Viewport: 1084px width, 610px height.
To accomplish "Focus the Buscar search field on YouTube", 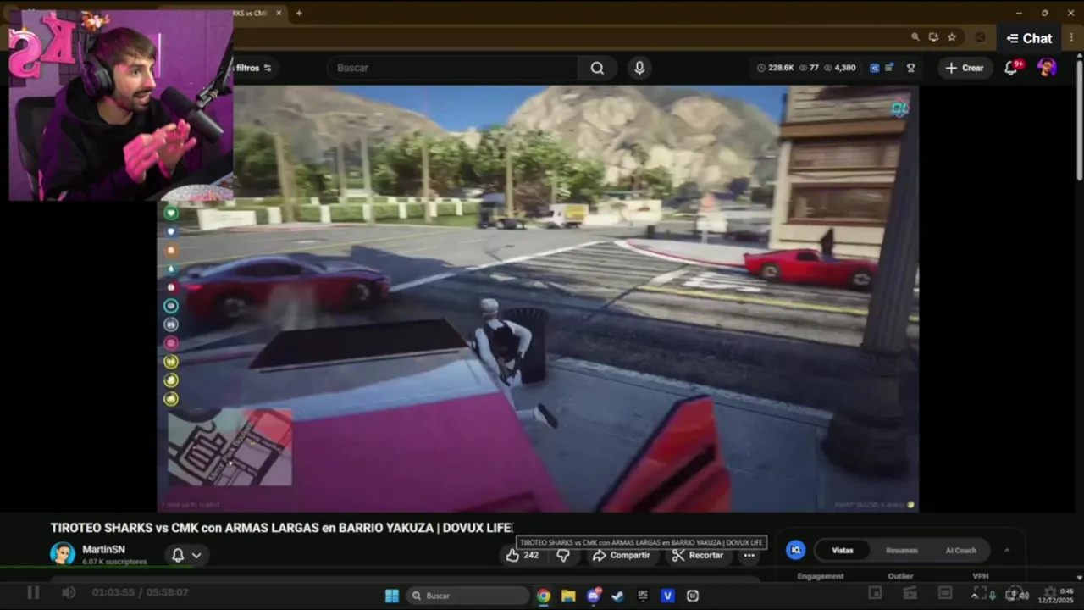I will point(453,68).
